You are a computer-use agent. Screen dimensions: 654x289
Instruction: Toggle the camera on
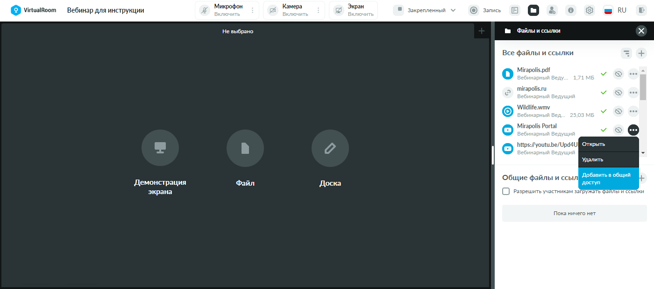click(272, 10)
